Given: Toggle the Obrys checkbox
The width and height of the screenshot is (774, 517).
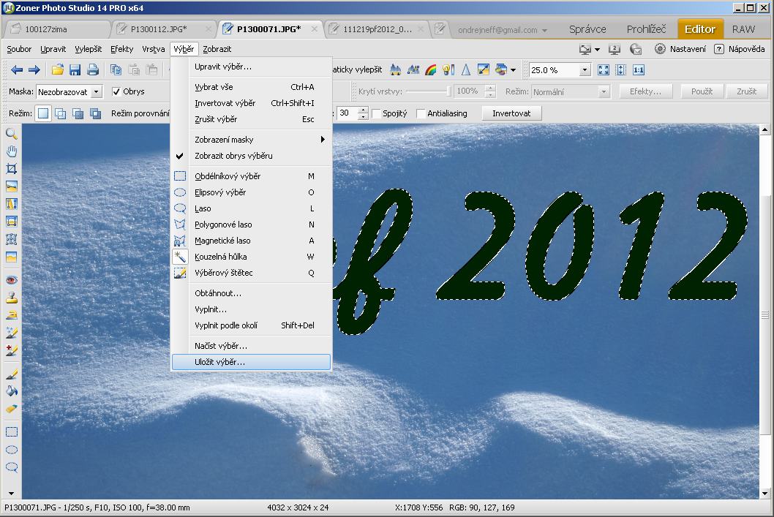Looking at the screenshot, I should pos(116,92).
